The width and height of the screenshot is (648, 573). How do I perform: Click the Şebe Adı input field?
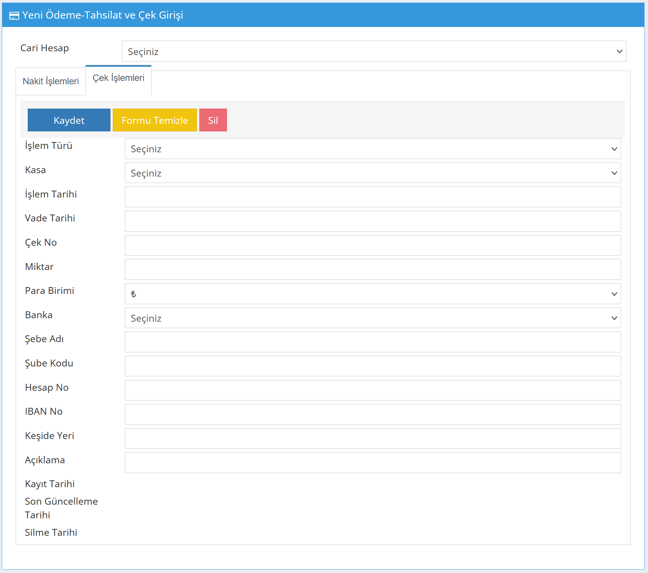[373, 342]
